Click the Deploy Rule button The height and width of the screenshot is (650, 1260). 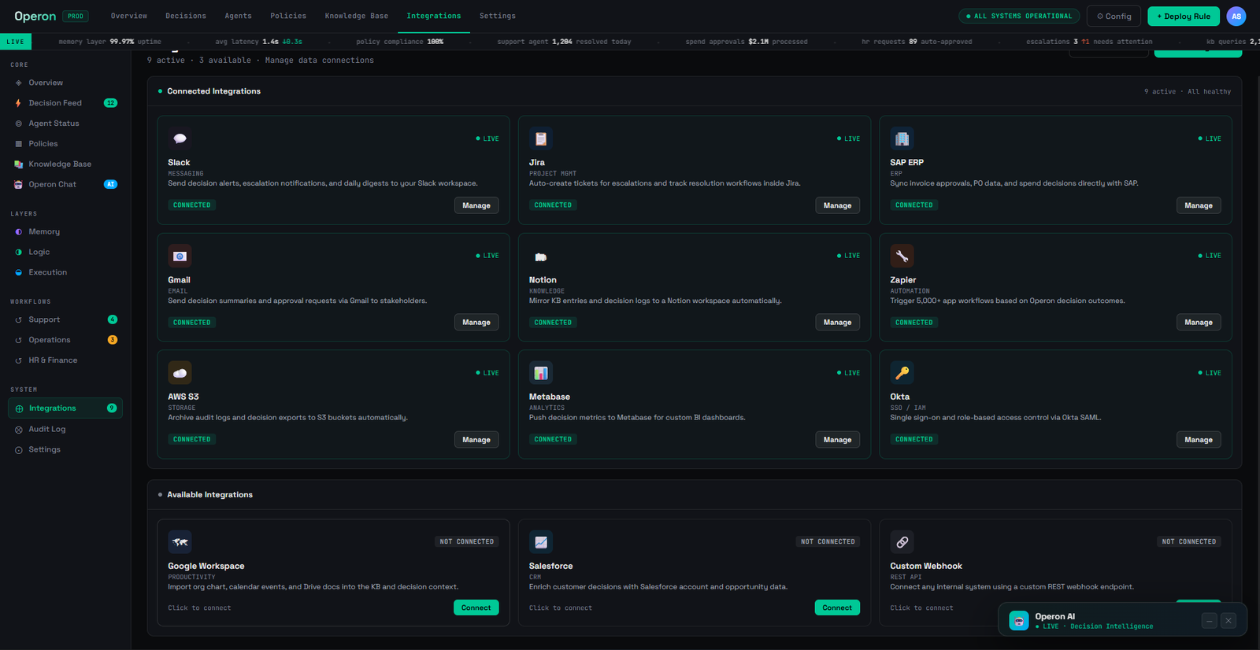click(1184, 16)
